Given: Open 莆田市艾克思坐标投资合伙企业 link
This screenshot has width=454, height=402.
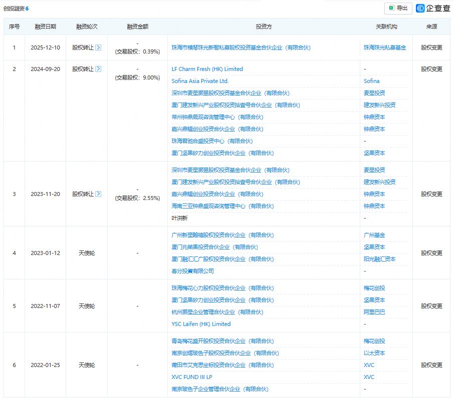Looking at the screenshot, I should (222, 365).
